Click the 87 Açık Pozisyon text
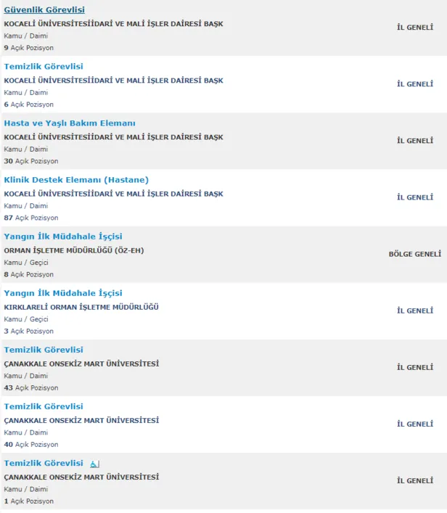The width and height of the screenshot is (447, 513). tap(31, 218)
